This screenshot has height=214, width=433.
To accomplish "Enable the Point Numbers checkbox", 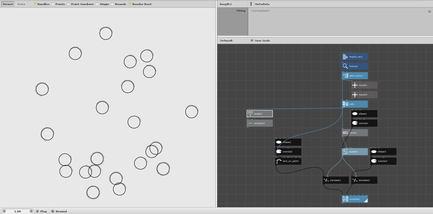I will (68, 4).
